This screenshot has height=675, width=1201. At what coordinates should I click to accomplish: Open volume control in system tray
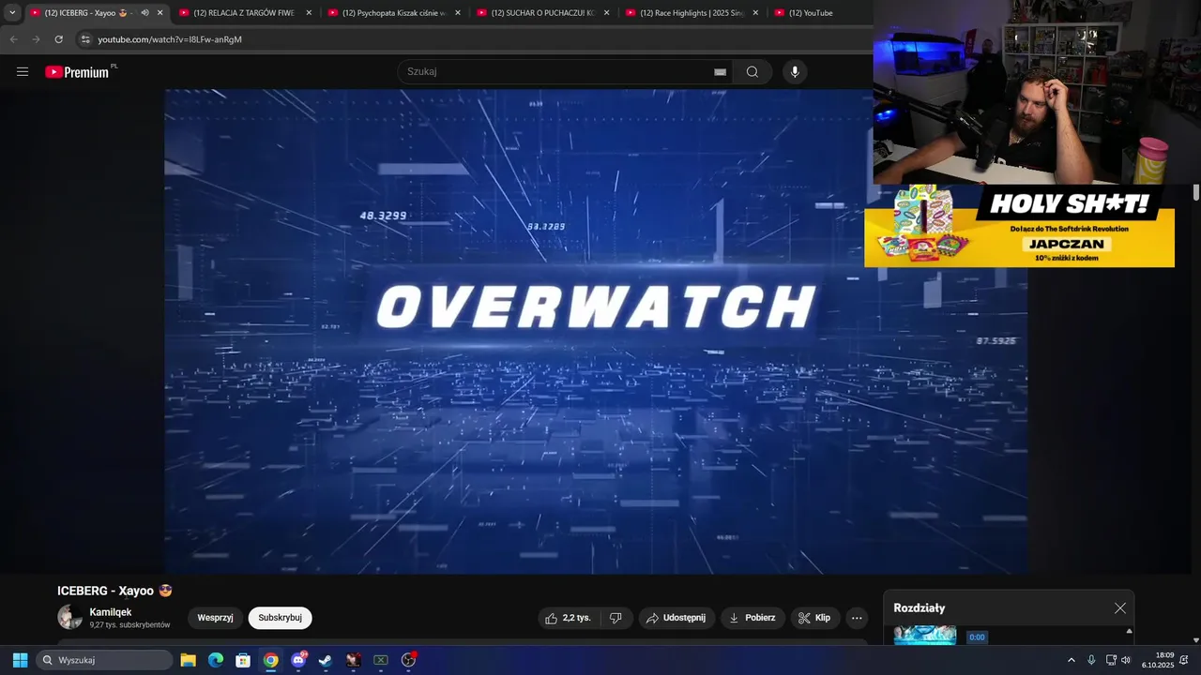click(x=1126, y=660)
